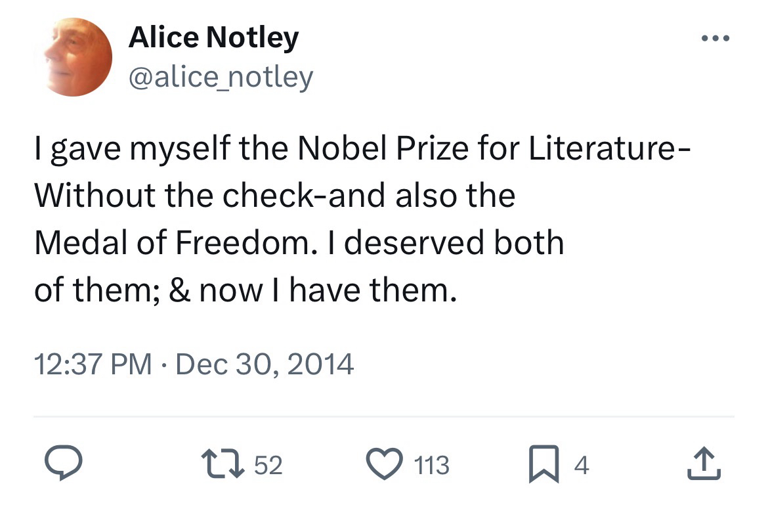Viewport: 768px width, 505px height.
Task: Reply to Alice Notley's tweet
Action: [x=62, y=465]
